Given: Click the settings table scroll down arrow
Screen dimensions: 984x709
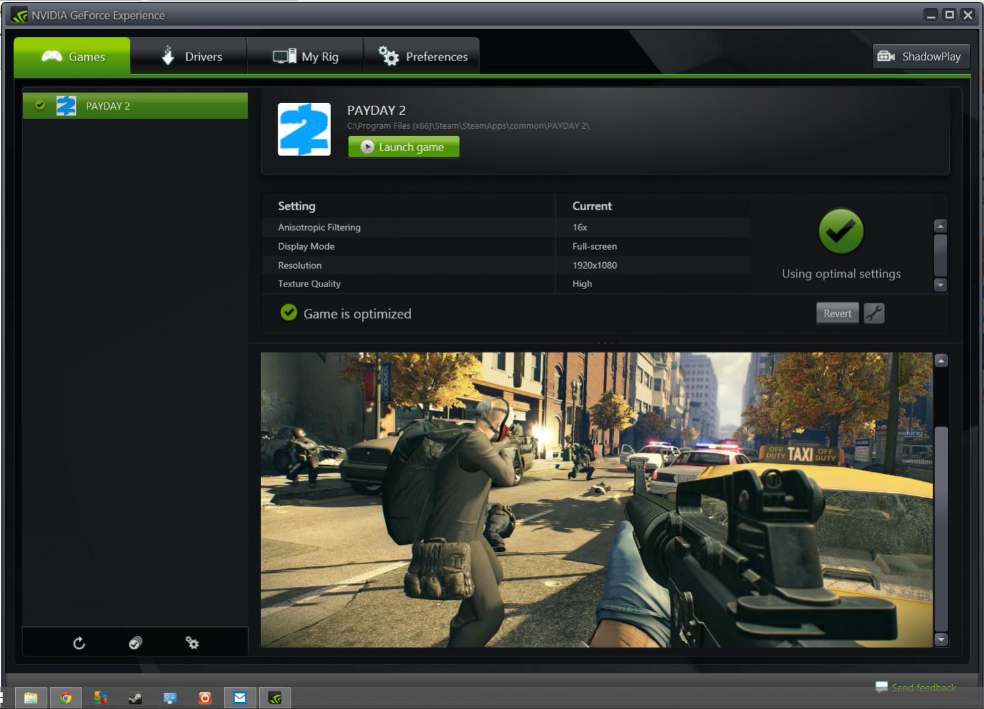Looking at the screenshot, I should [x=941, y=285].
